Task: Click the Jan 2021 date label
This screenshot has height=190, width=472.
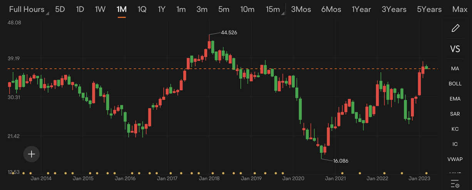Action: tap(335, 178)
